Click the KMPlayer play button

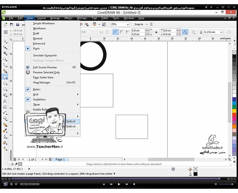[119, 184]
